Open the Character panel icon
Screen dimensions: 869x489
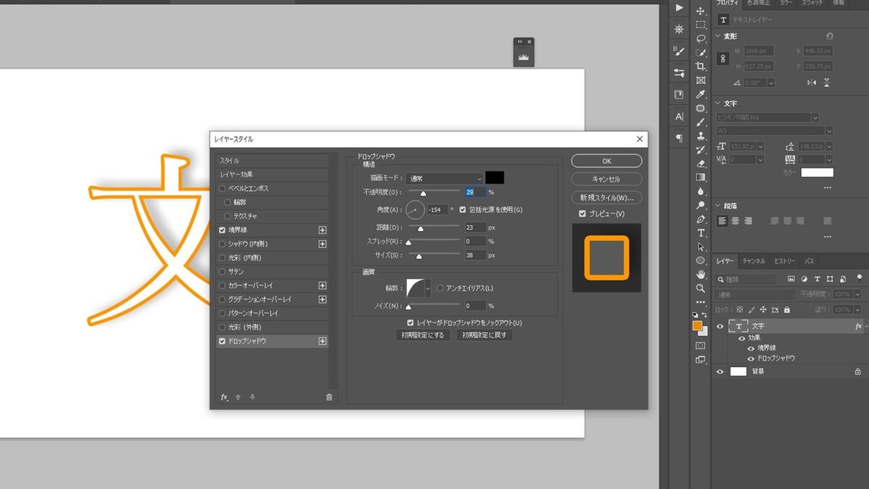(679, 116)
